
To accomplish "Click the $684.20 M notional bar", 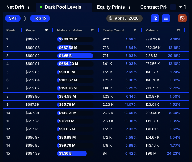I will 75,64.
